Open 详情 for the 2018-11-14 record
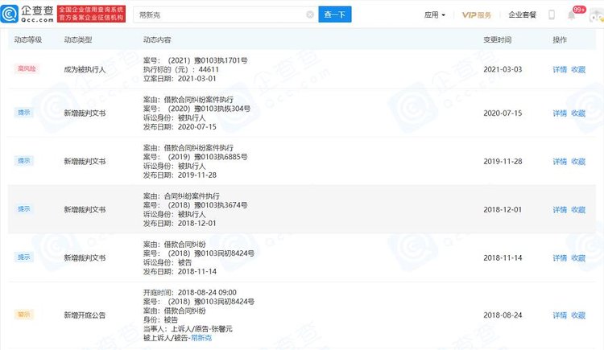604x350 pixels. click(560, 257)
